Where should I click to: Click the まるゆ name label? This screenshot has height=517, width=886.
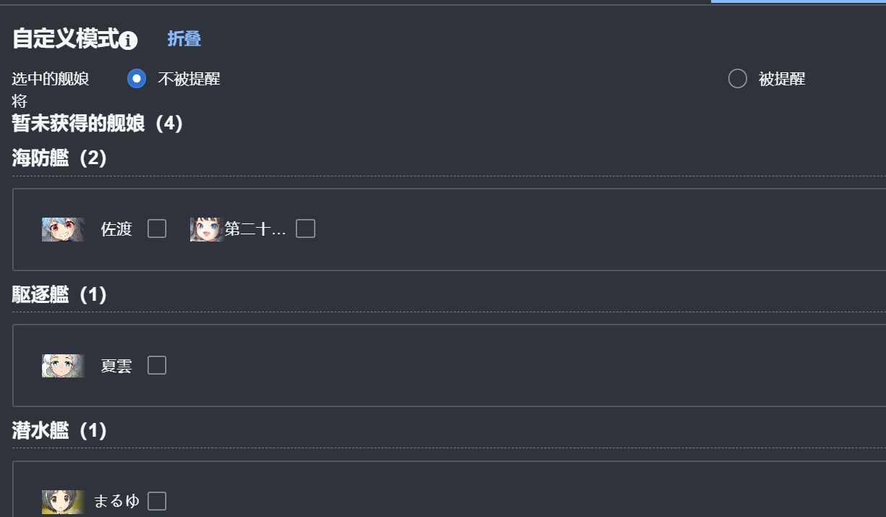pos(116,502)
